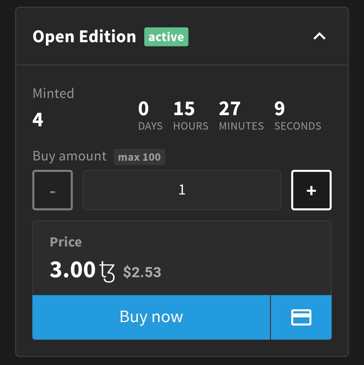Click the seconds countdown value
Viewport: 364px width, 365px height.
pyautogui.click(x=279, y=108)
